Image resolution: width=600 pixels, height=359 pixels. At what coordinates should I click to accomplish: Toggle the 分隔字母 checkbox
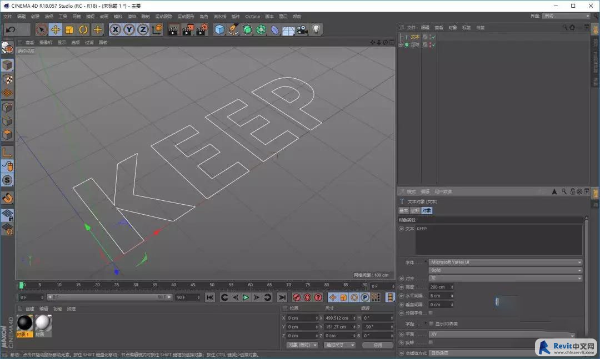coord(431,313)
